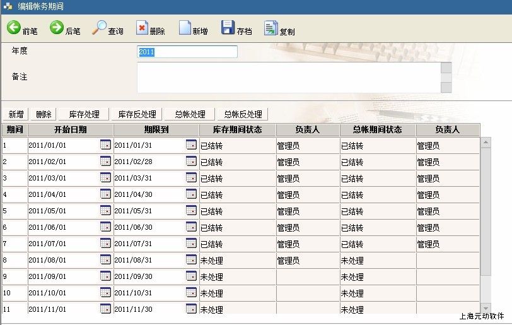Viewport: 512px width, 325px height.
Task: Open calendar picker for end date 2011/02/28
Action: pyautogui.click(x=191, y=161)
